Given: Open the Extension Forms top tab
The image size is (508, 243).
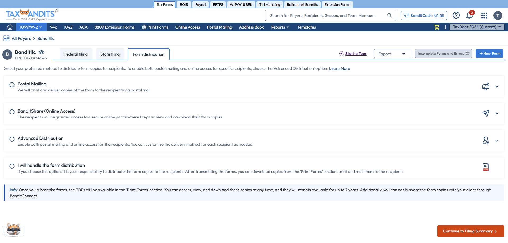Looking at the screenshot, I should point(337,5).
